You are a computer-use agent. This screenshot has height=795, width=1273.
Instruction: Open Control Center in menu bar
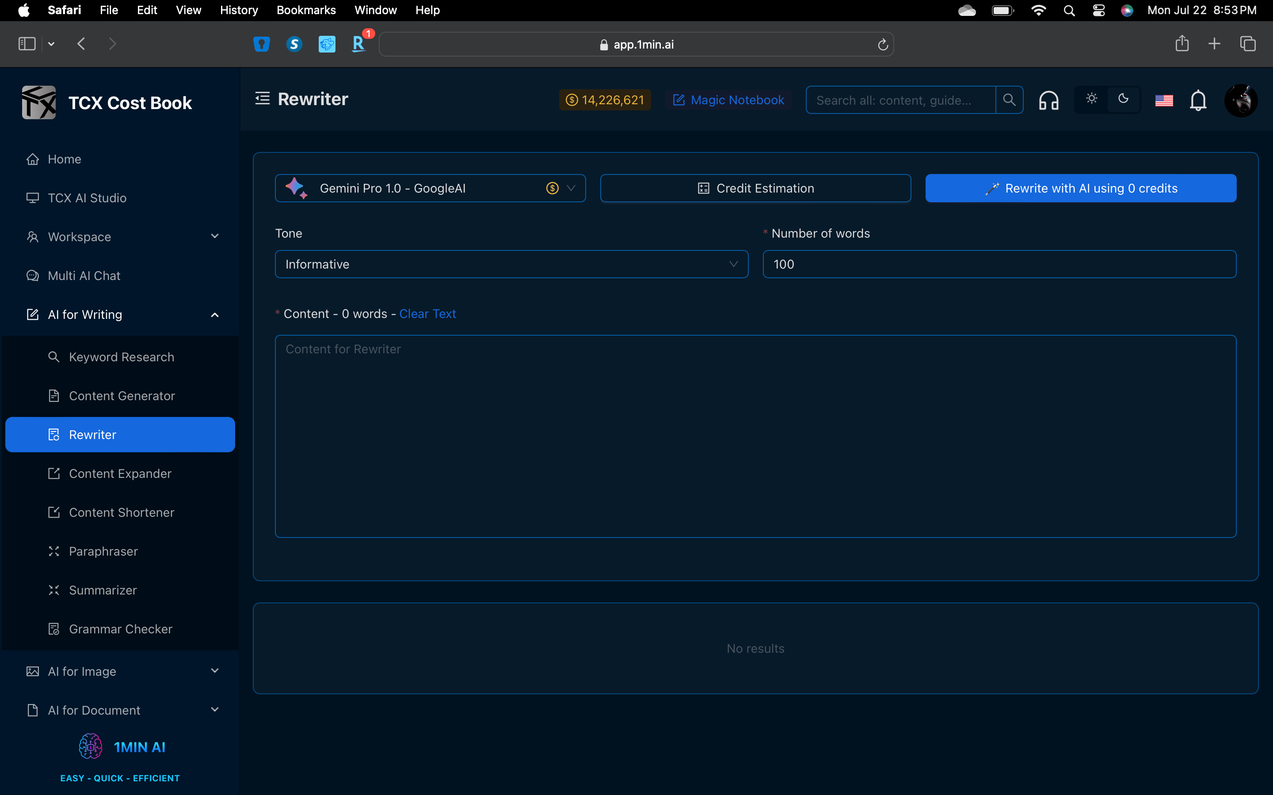pos(1098,11)
